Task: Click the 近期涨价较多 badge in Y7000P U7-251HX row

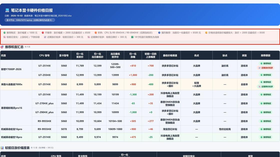Action: (x=265, y=68)
